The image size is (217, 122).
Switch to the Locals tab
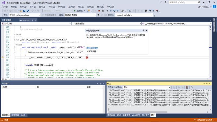coord(15,115)
